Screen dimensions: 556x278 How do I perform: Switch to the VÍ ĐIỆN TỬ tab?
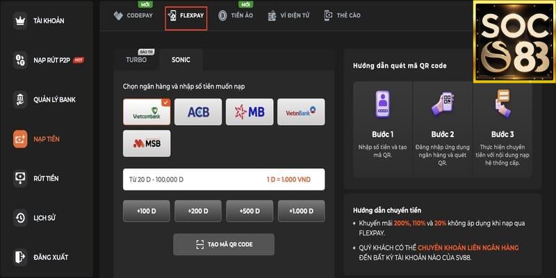289,15
